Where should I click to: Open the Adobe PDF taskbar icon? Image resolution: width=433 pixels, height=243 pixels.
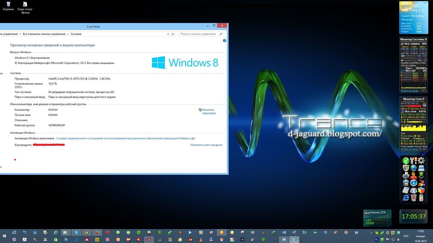tap(24, 239)
